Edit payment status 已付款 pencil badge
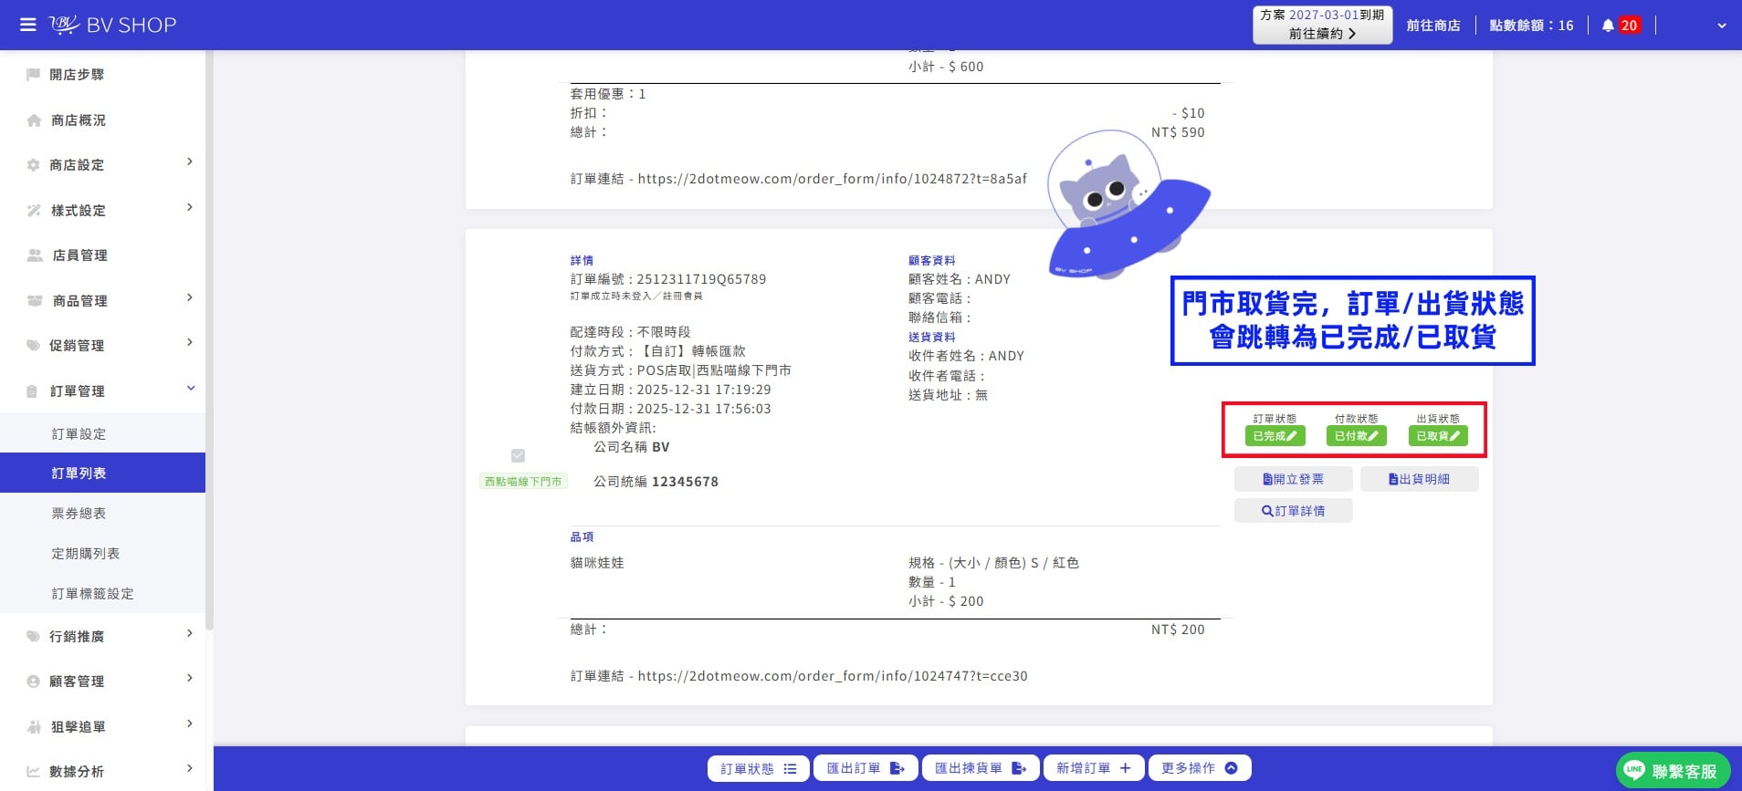Viewport: 1742px width, 791px height. tap(1356, 436)
